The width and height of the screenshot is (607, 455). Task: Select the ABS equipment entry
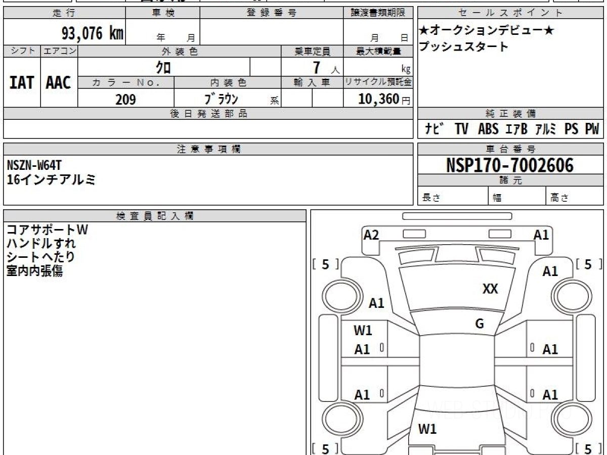click(488, 129)
